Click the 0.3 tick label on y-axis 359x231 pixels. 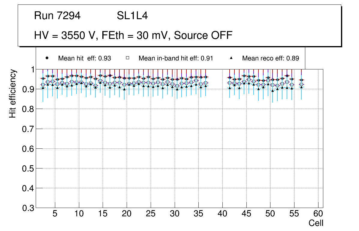coord(28,208)
